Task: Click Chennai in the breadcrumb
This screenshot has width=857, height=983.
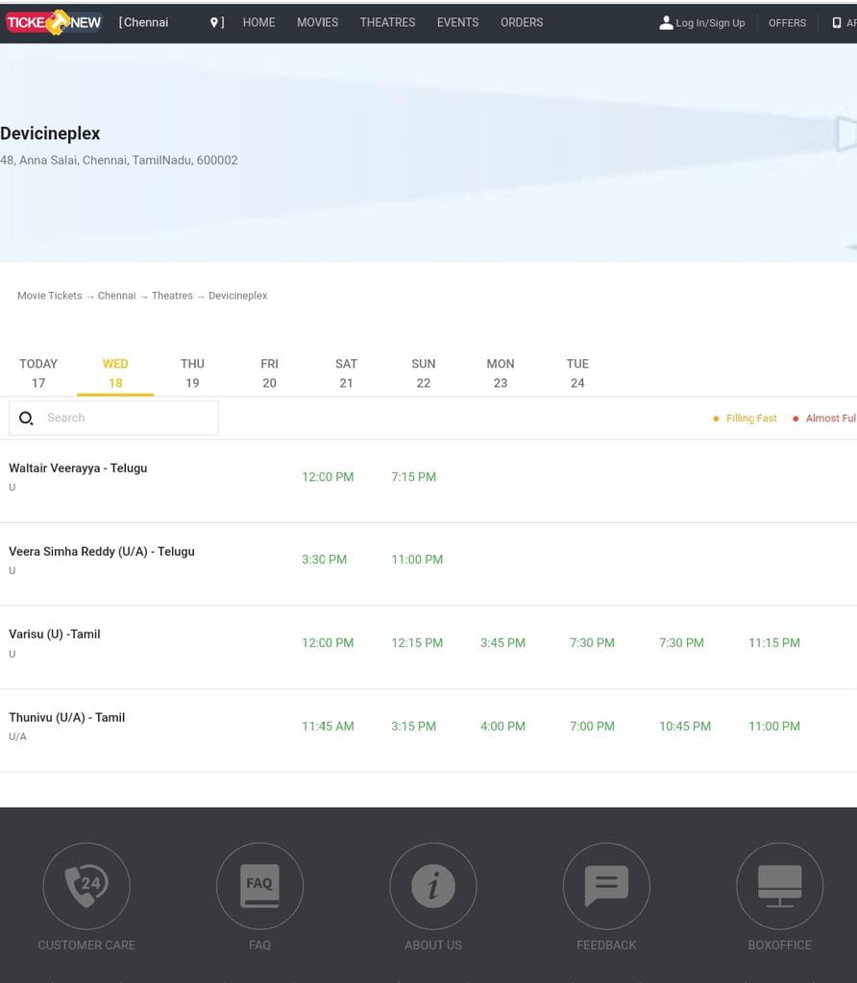Action: coord(116,296)
